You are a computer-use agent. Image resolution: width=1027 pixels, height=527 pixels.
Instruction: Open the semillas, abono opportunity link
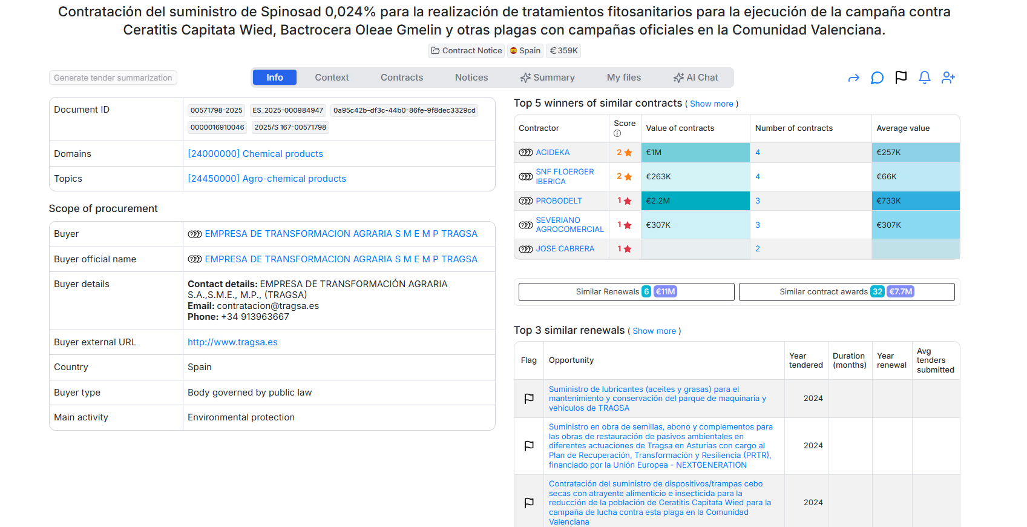point(661,446)
